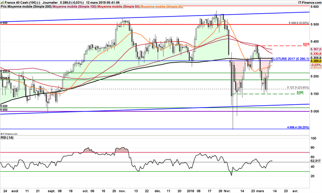Click the 5 127,9 (23,60%) Fibonacci label
The width and height of the screenshot is (322, 193).
[x=298, y=88]
